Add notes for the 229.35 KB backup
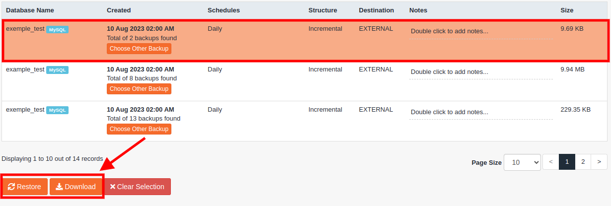This screenshot has width=611, height=206. tap(480, 112)
